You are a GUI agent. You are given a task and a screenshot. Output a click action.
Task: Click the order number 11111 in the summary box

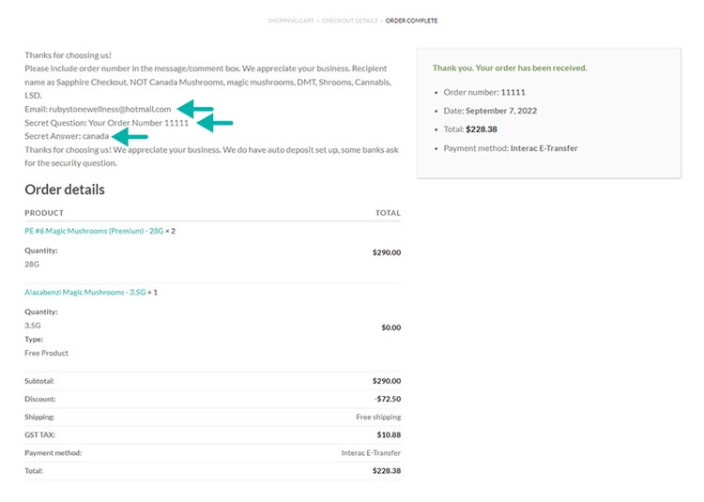pyautogui.click(x=513, y=92)
